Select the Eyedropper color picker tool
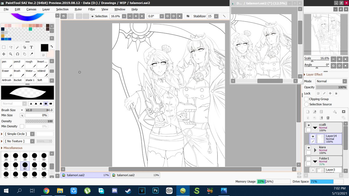The width and height of the screenshot is (349, 196). pos(32,54)
